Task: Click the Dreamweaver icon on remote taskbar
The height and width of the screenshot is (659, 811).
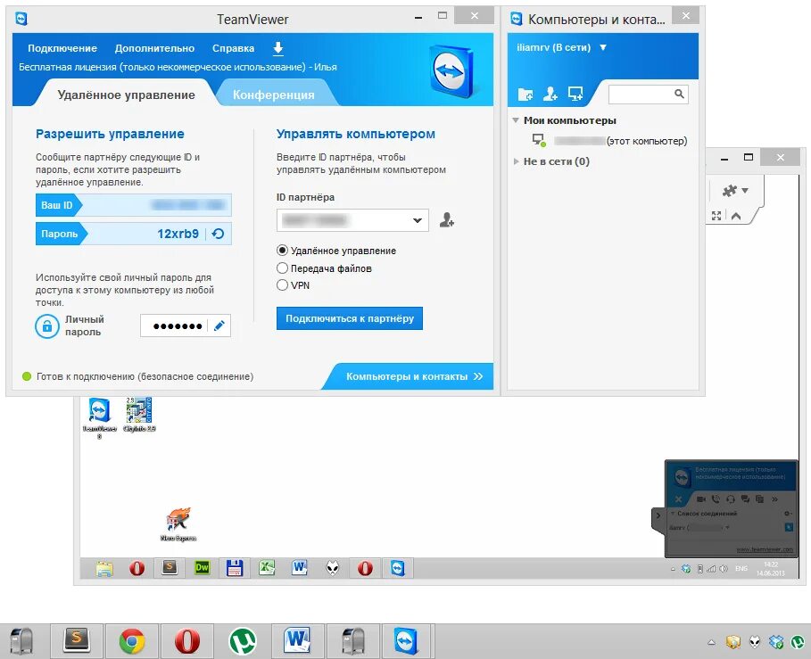Action: tap(202, 568)
